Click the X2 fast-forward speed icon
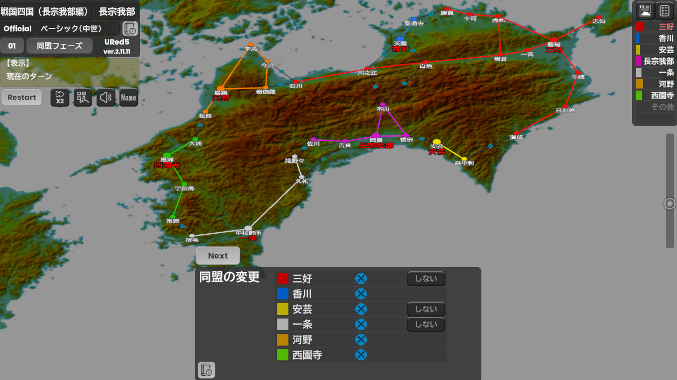This screenshot has height=380, width=677. pos(60,98)
